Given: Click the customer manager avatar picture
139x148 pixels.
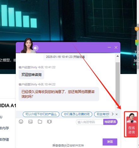Looking at the screenshot, I should point(28,46).
